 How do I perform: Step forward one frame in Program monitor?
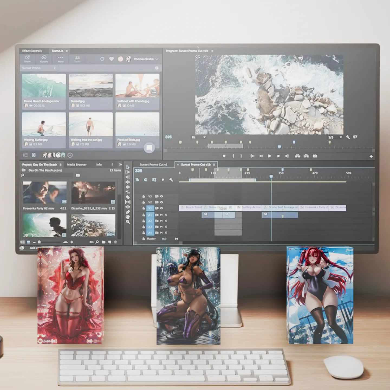[278, 156]
